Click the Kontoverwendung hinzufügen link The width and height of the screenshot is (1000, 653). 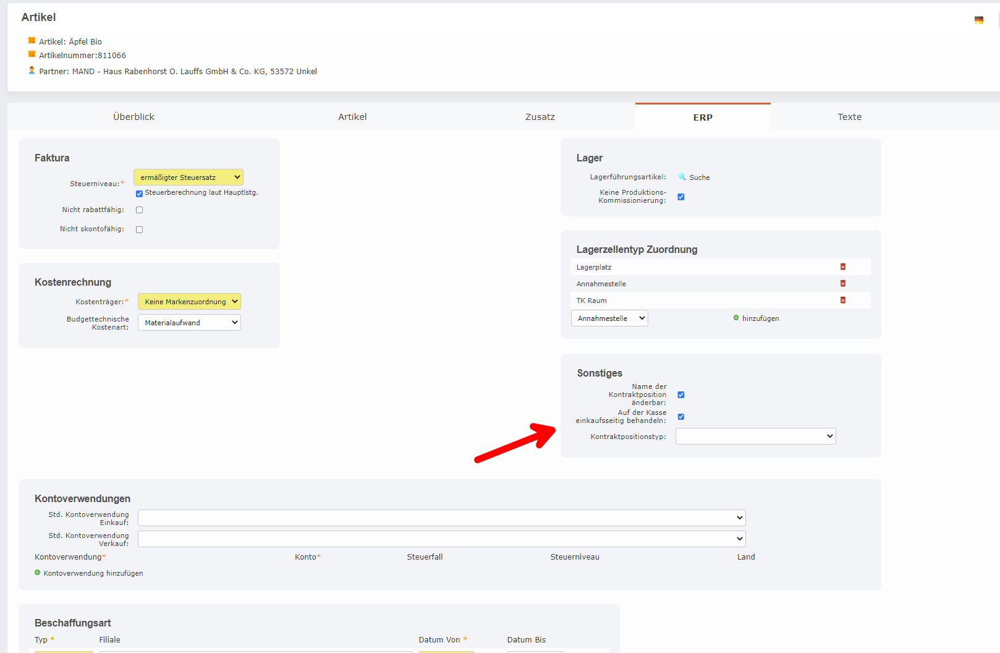click(x=93, y=573)
